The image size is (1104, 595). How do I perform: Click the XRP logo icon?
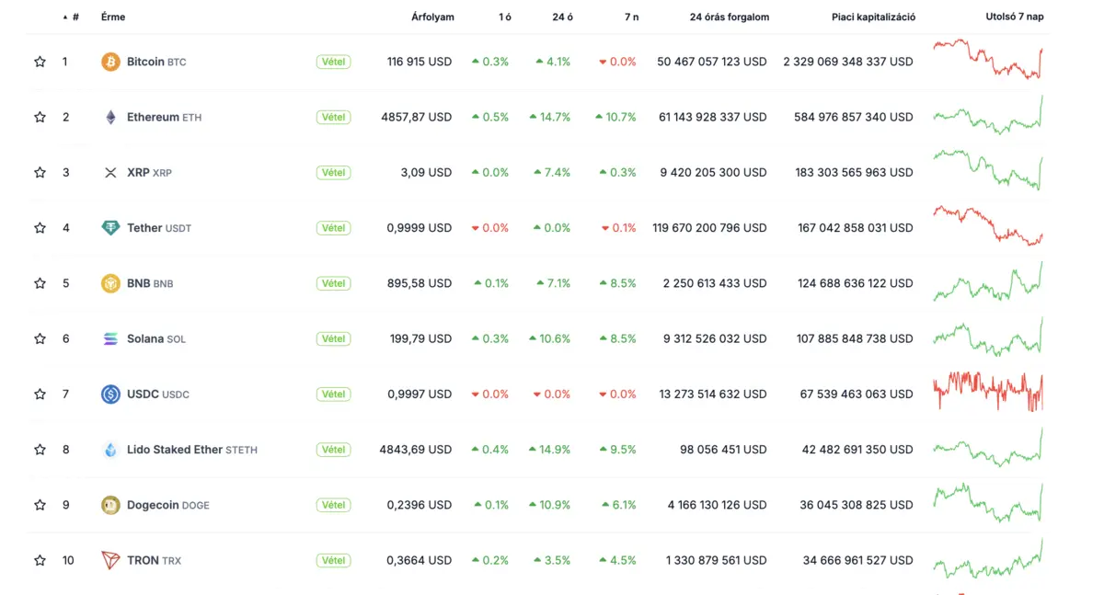pyautogui.click(x=110, y=173)
